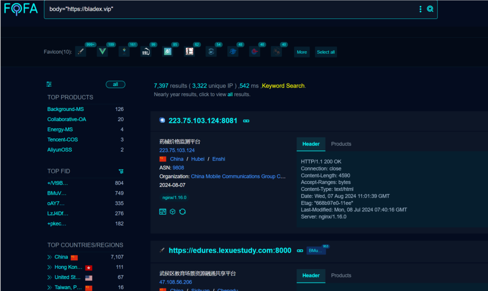Filter by AliyunOSS product
This screenshot has height=291, width=488.
(60, 149)
